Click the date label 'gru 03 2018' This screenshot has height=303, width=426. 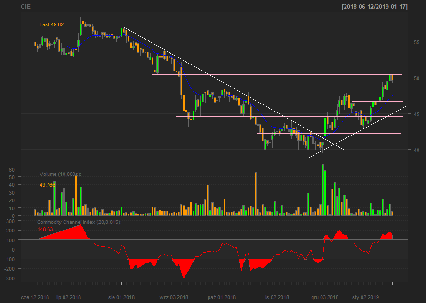tap(325, 297)
